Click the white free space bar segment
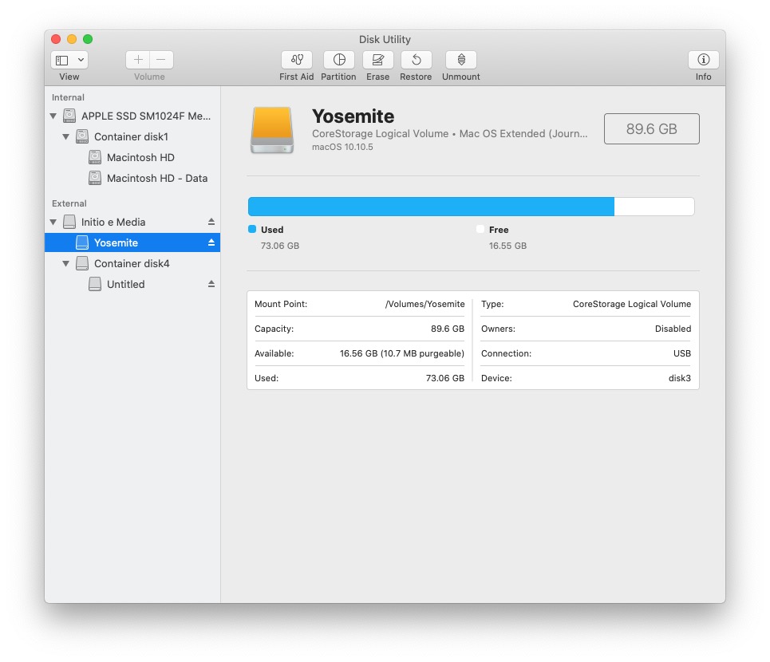The image size is (770, 662). click(654, 207)
